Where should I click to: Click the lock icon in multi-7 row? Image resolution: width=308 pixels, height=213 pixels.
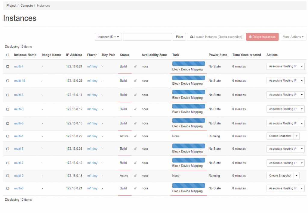(x=136, y=163)
